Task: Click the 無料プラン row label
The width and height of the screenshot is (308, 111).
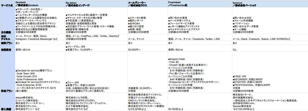Action: (x=8, y=43)
